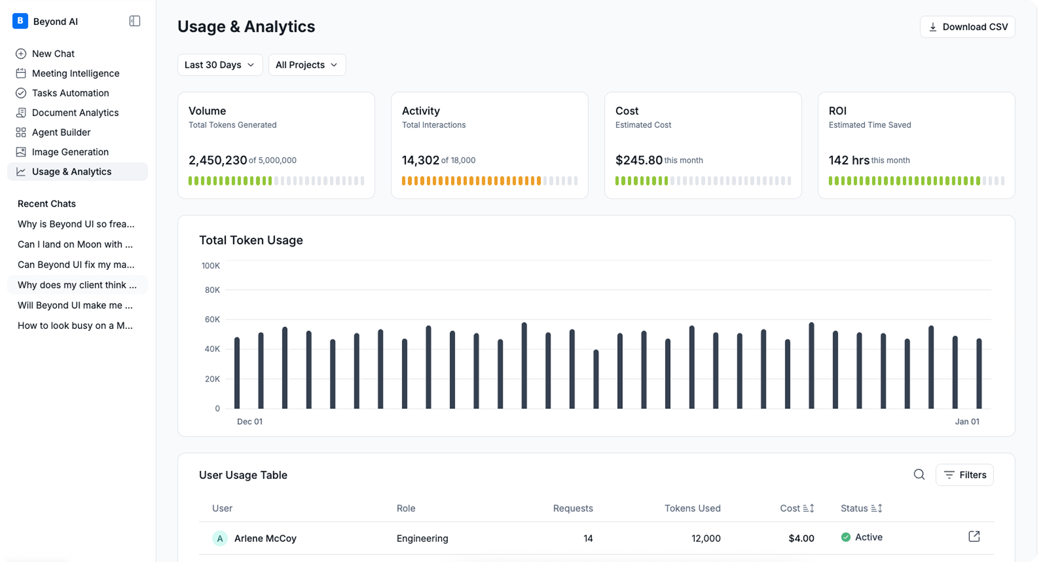Open chat 'Why does my client think ...'
This screenshot has width=1038, height=562.
click(78, 285)
